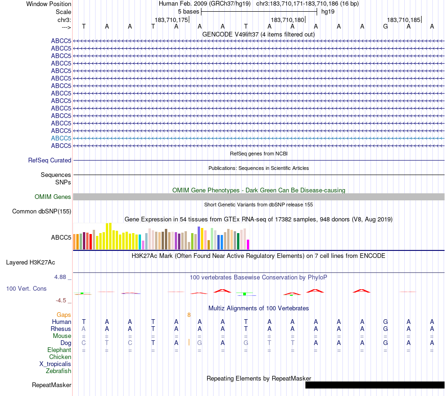Click the orange '8' gap count marker
This screenshot has height=396, width=445.
(x=189, y=315)
